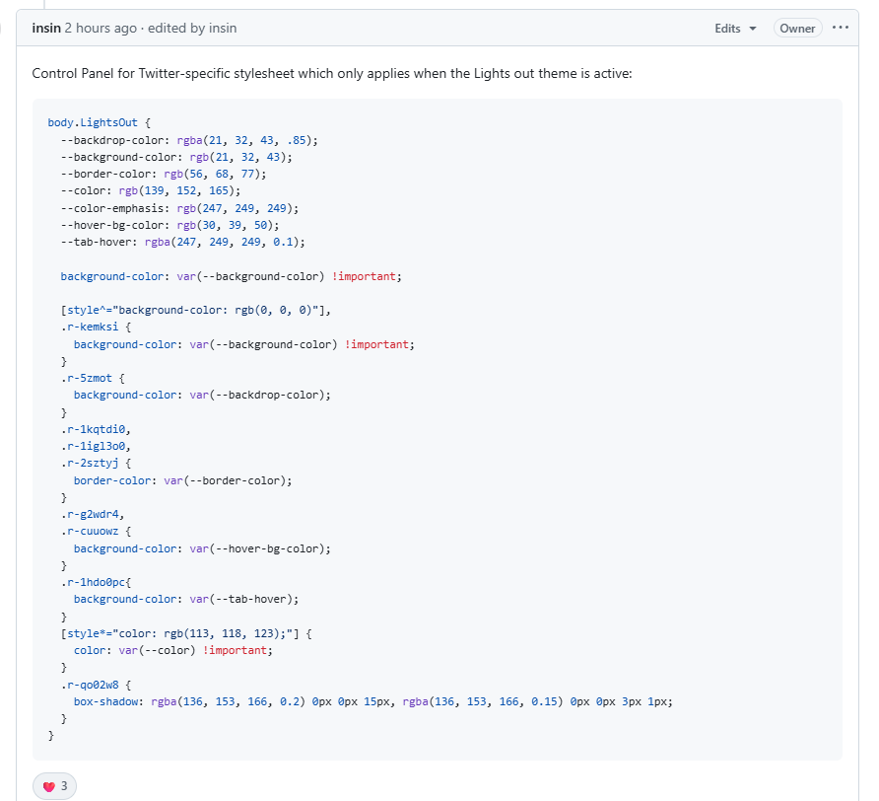Click the '.r-5zmot {' selector line
879x801 pixels.
pos(93,379)
